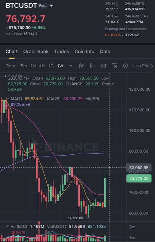Open the Order Book tab
This screenshot has width=155, height=242.
(36, 52)
